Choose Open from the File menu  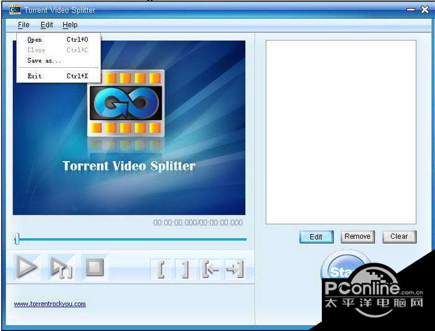click(58, 39)
